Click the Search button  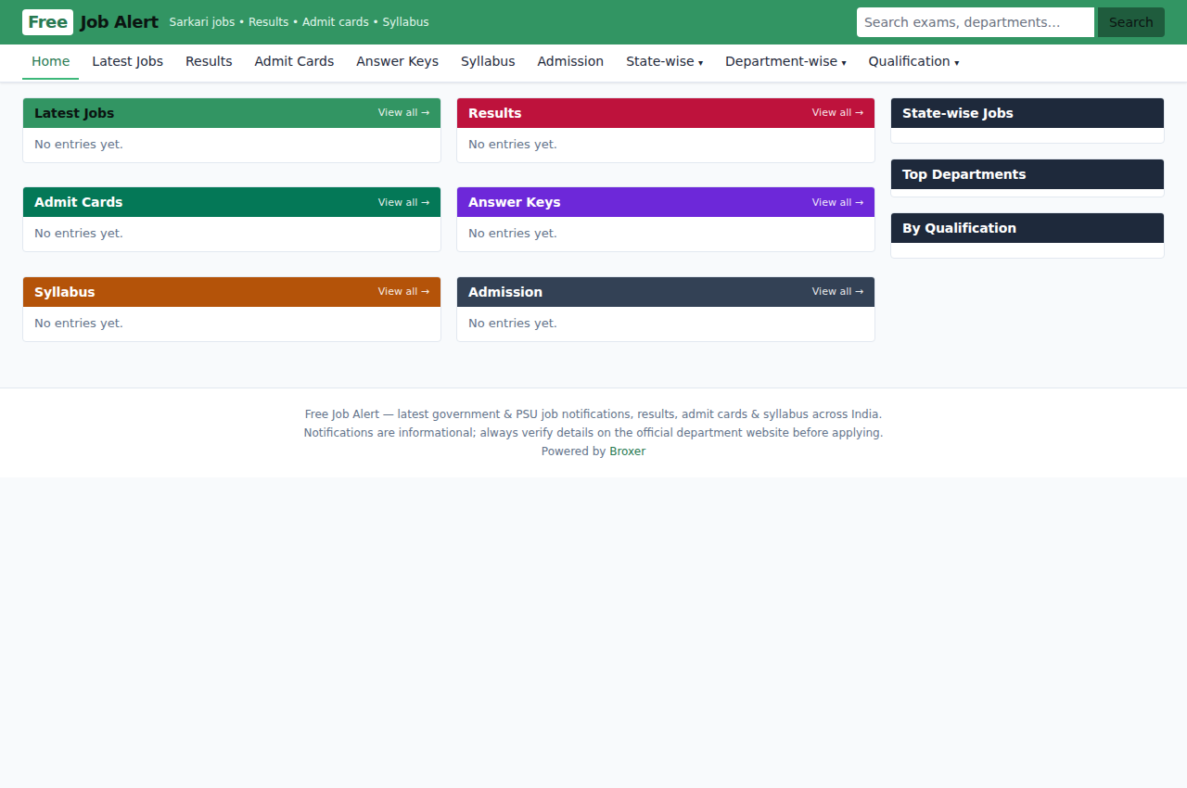click(1130, 22)
